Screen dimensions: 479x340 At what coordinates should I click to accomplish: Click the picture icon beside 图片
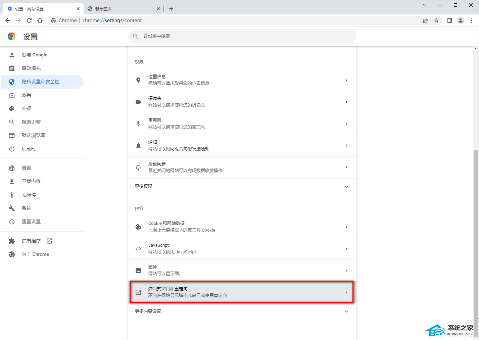[138, 271]
